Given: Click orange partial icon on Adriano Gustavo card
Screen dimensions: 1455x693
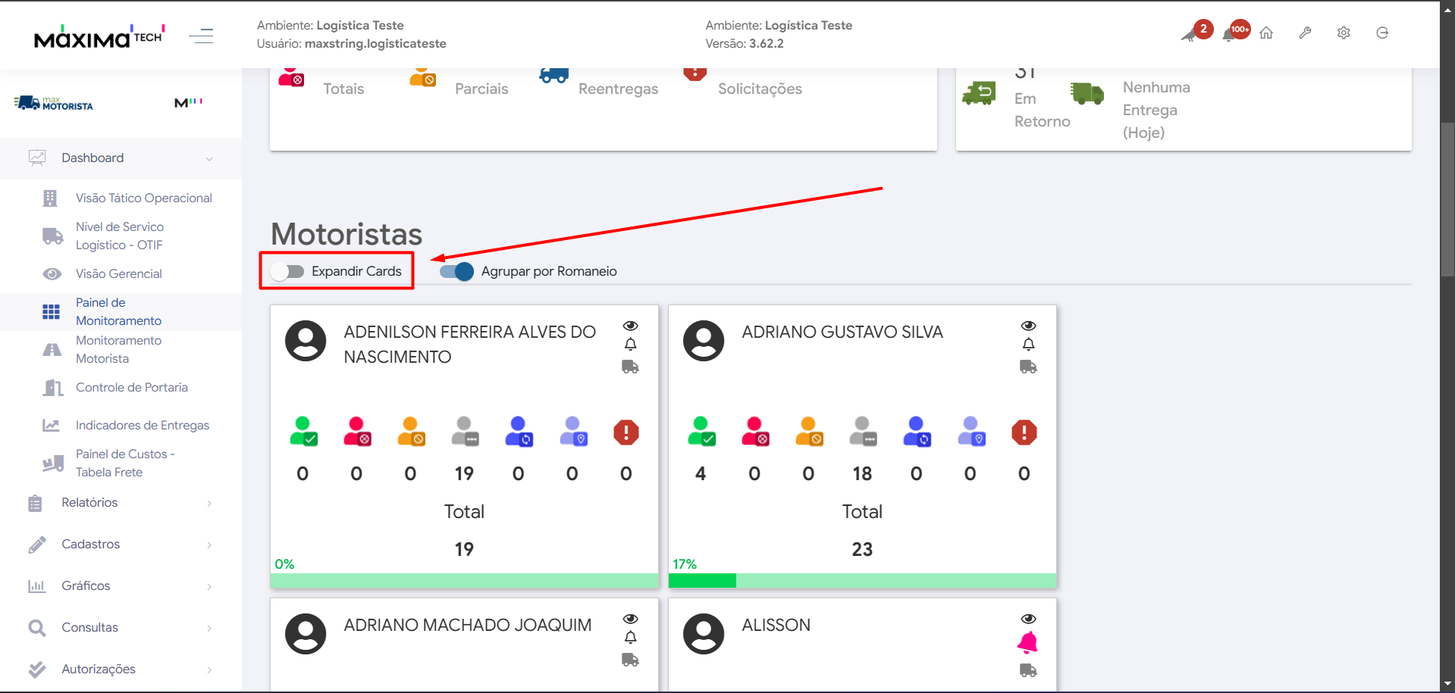Looking at the screenshot, I should 809,432.
